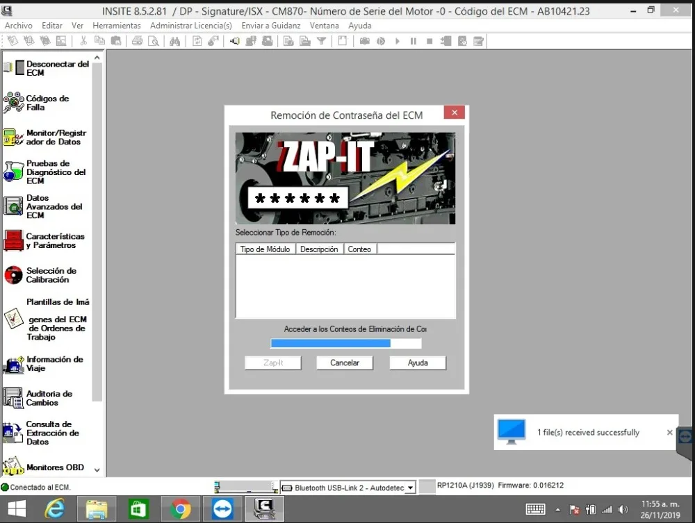
Task: Open Plantillas de Imágenes del ECM
Action: tap(47, 319)
